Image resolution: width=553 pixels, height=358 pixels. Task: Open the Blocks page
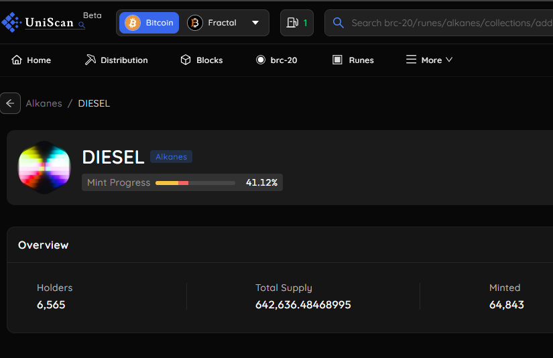pos(201,60)
